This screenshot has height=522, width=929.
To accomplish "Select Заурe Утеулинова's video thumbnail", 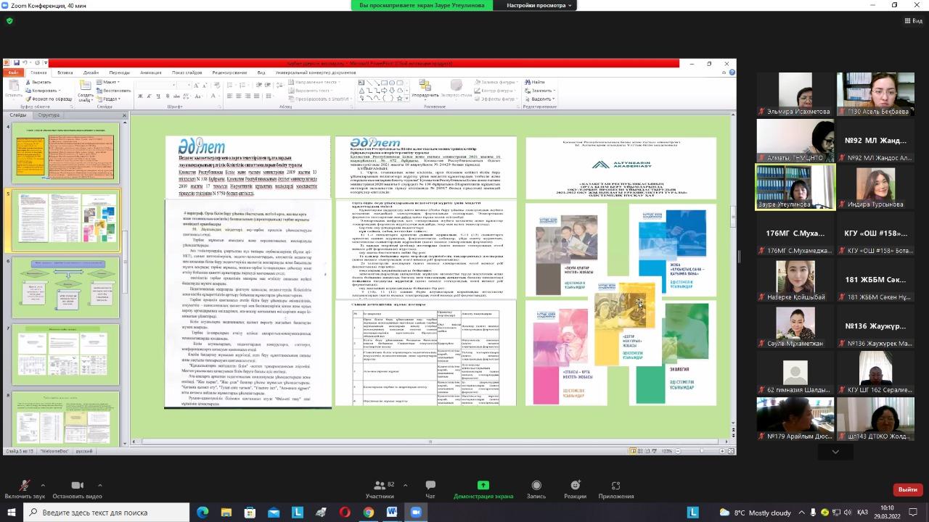I will pyautogui.click(x=795, y=187).
